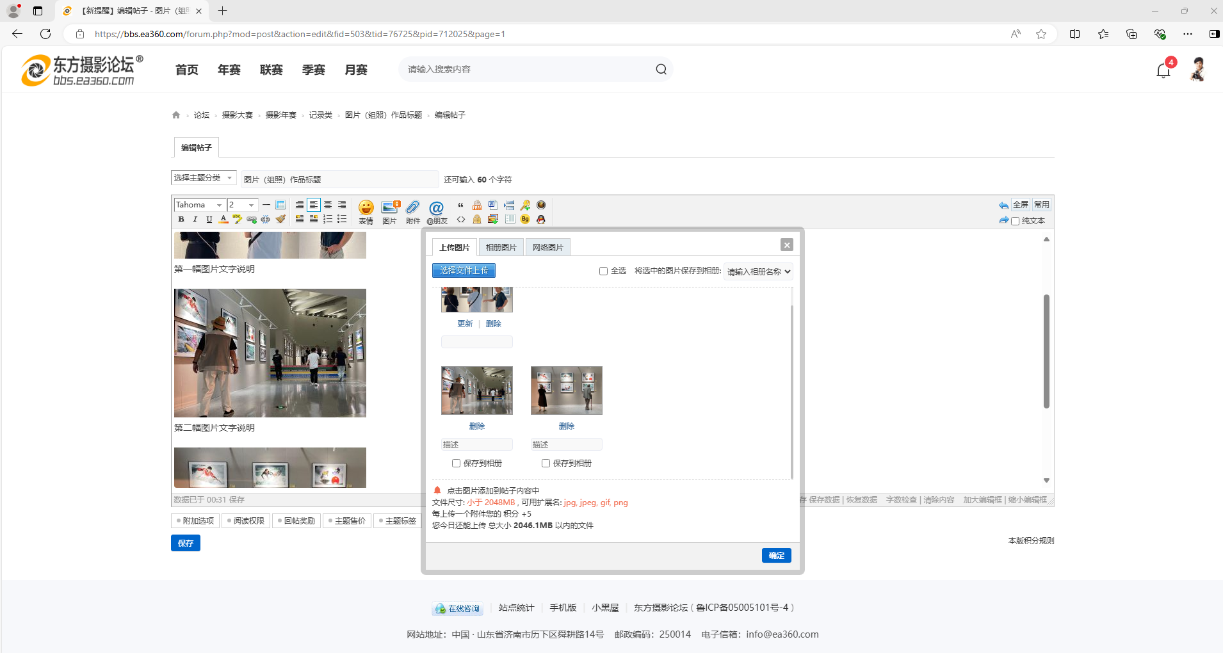Open the Tahoma font dropdown

click(x=199, y=205)
